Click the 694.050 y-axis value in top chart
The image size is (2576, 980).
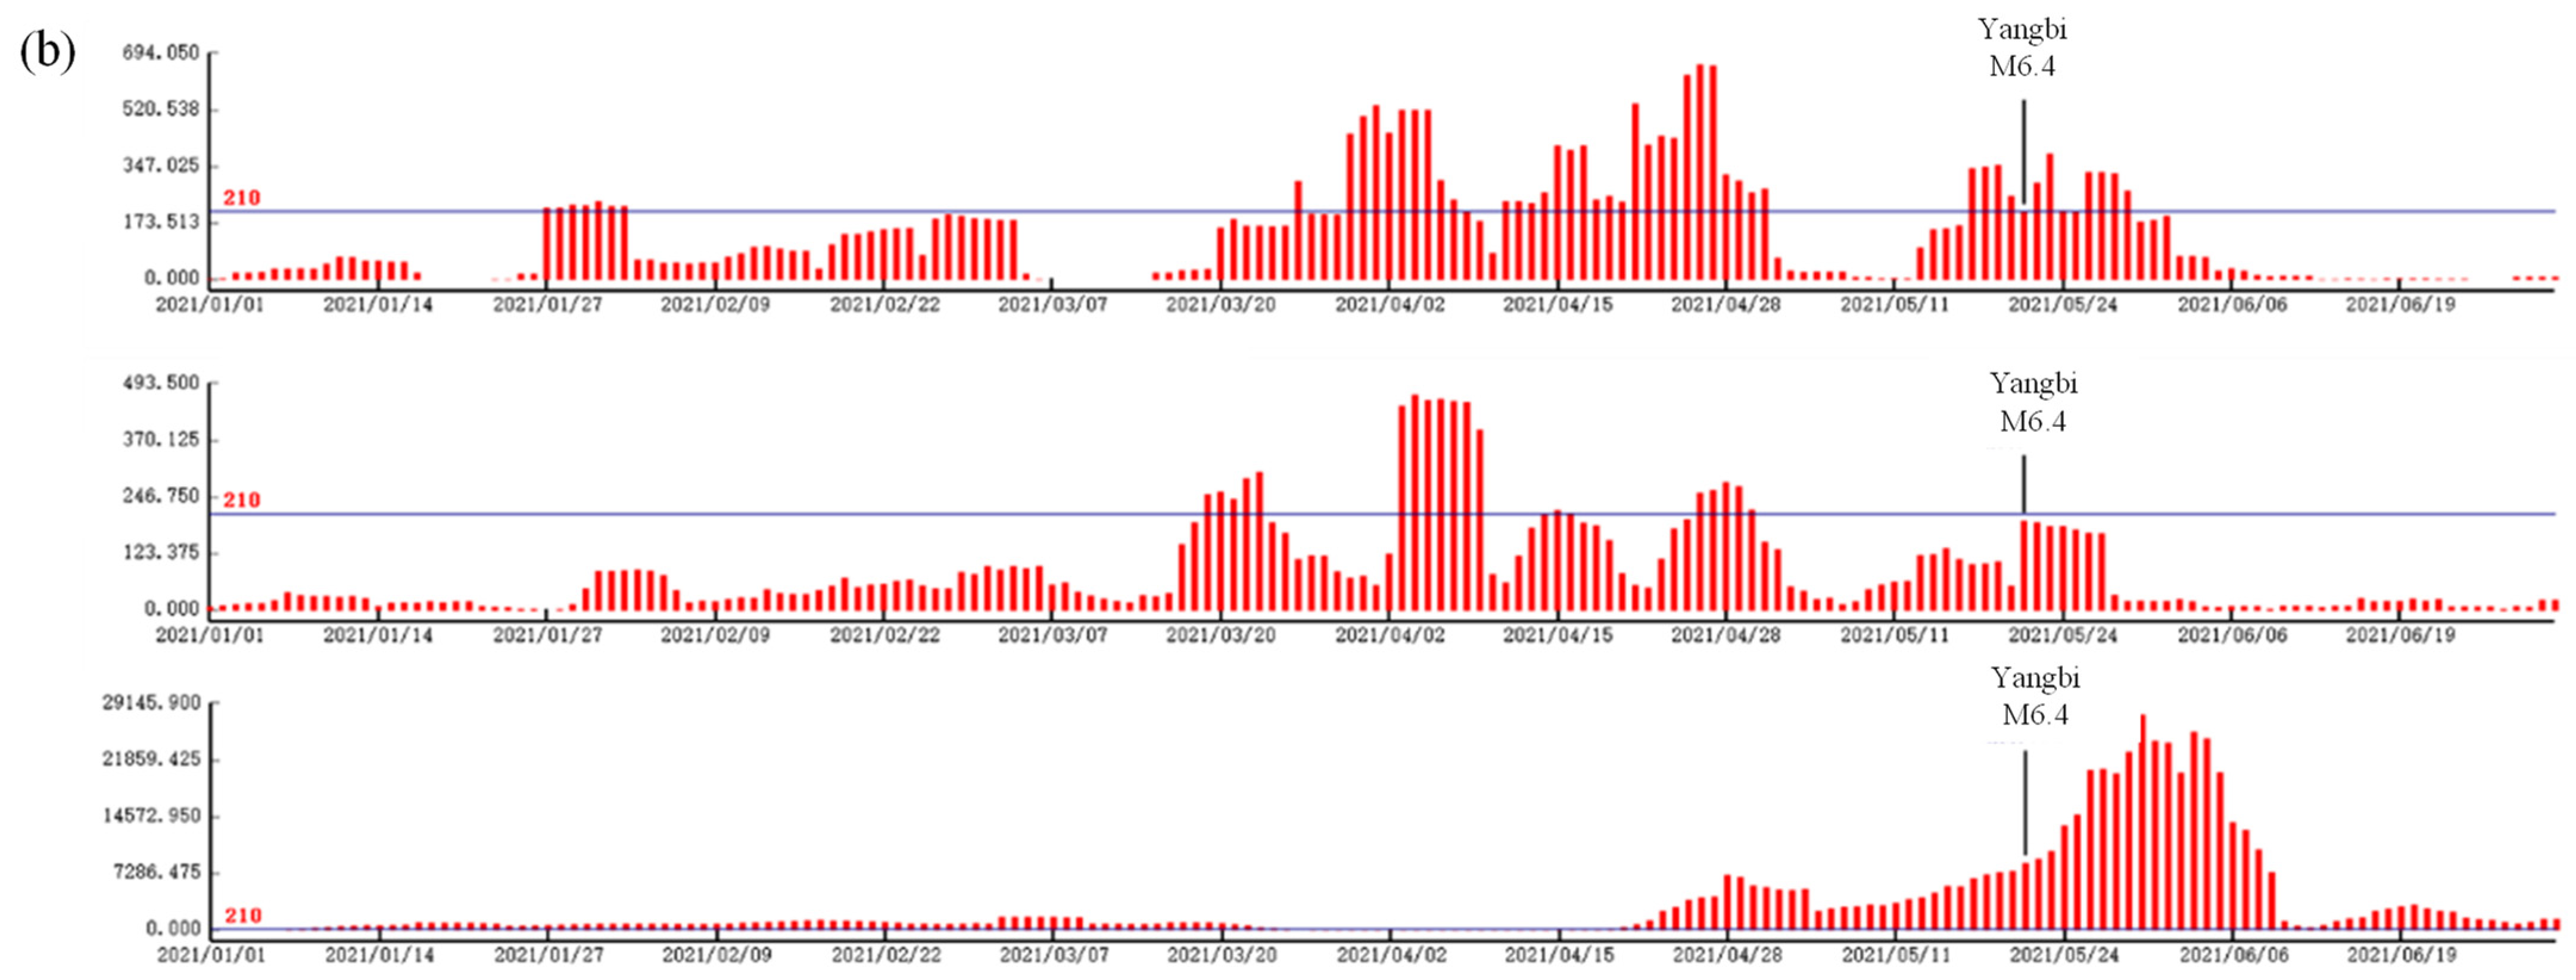pyautogui.click(x=160, y=52)
